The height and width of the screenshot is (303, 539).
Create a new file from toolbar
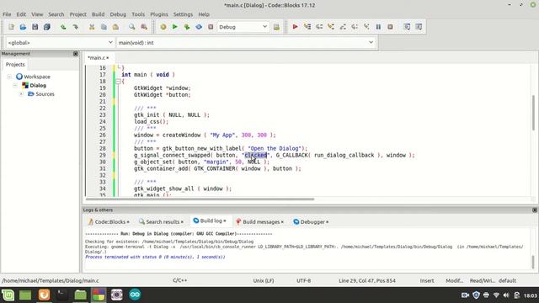pyautogui.click(x=11, y=27)
